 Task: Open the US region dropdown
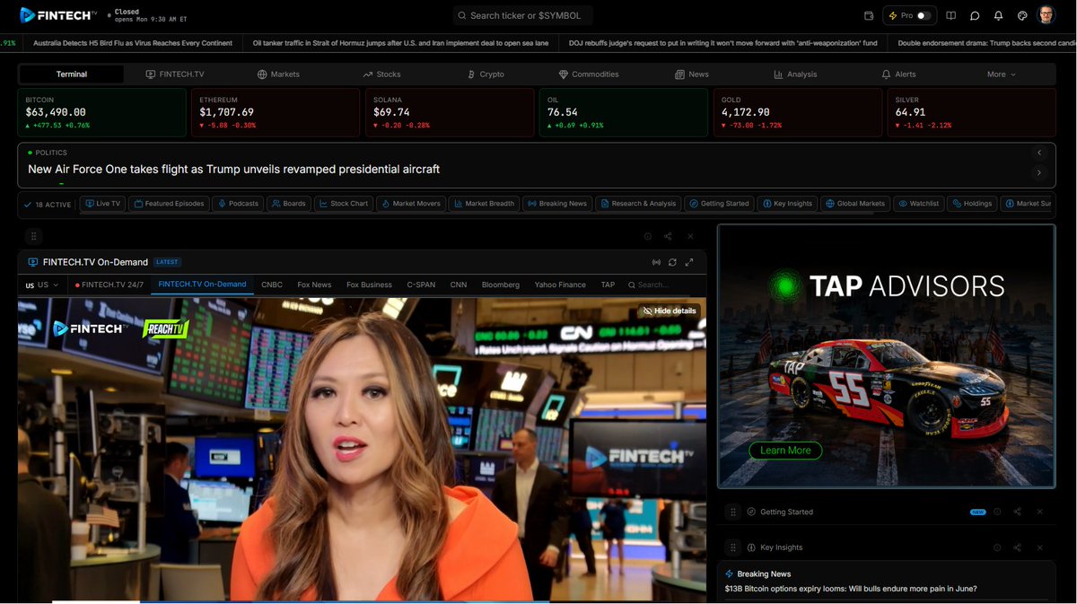click(x=42, y=285)
